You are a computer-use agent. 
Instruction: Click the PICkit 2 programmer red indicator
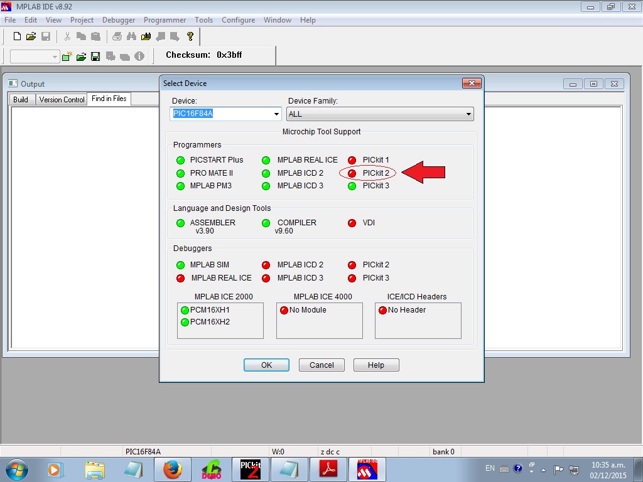click(x=352, y=173)
